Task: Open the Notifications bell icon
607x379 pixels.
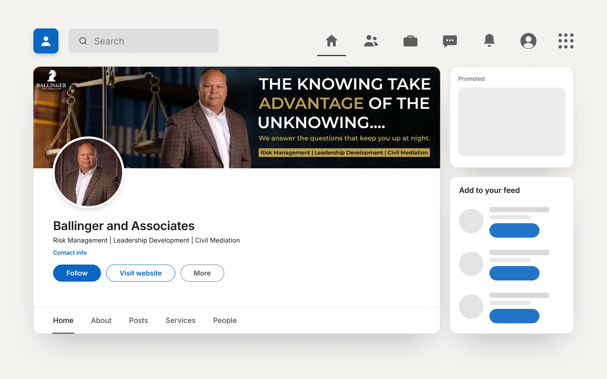Action: [x=489, y=40]
